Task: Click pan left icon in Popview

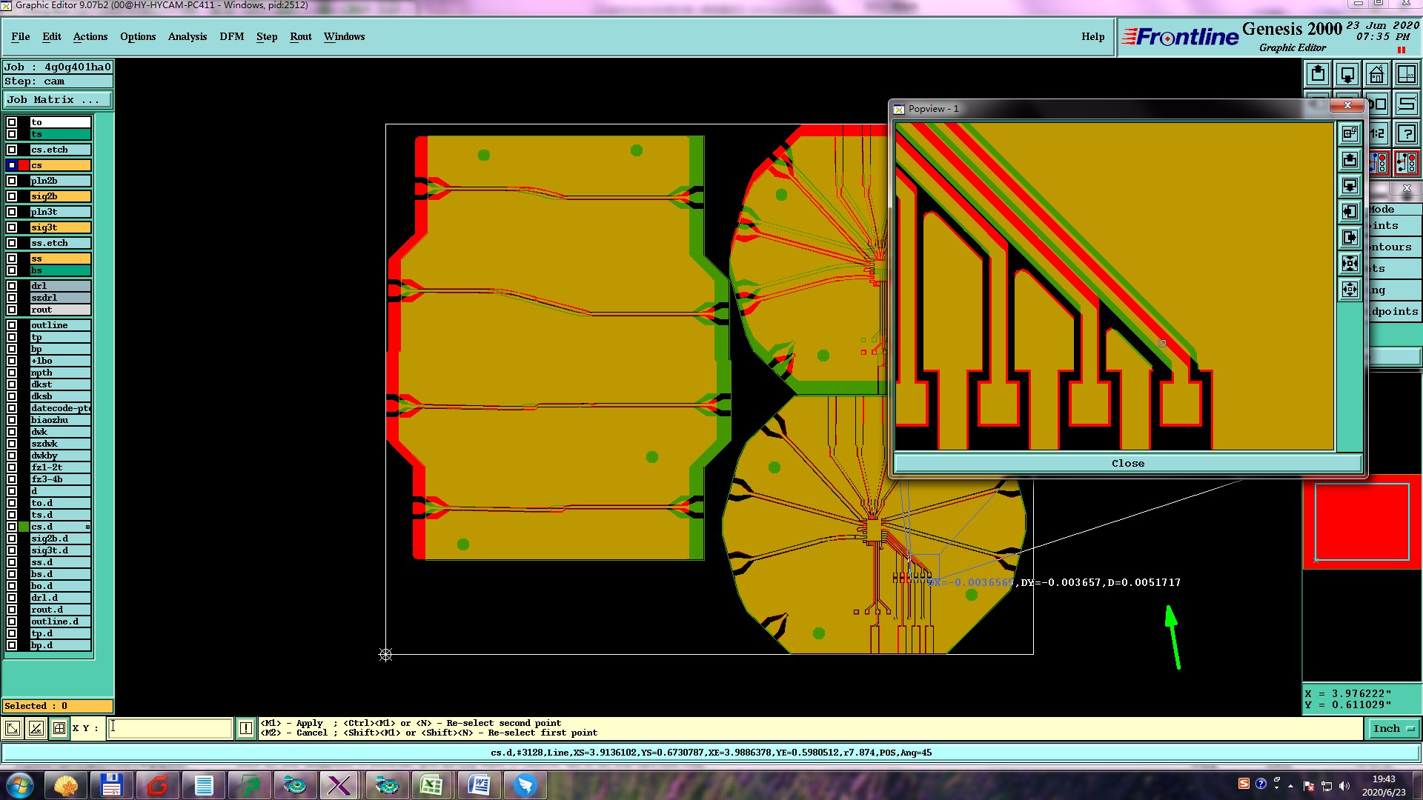Action: click(1350, 212)
